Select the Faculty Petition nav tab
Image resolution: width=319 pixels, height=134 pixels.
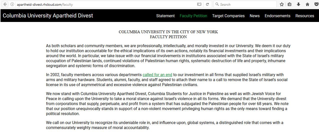click(193, 16)
